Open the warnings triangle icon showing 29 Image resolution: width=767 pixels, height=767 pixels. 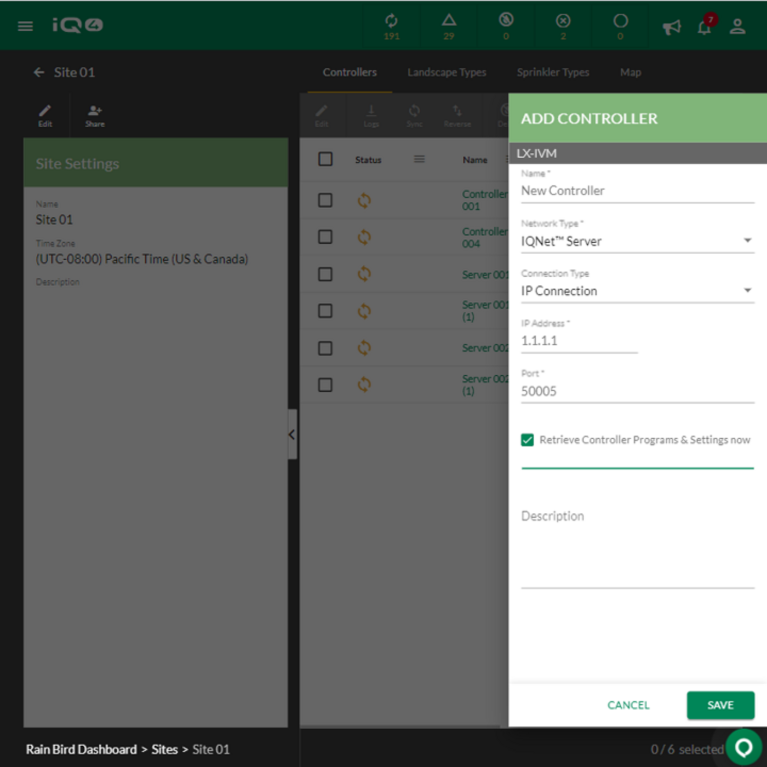click(449, 26)
